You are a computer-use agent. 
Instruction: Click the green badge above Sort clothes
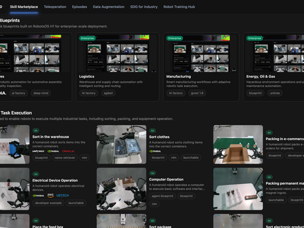[153, 131]
